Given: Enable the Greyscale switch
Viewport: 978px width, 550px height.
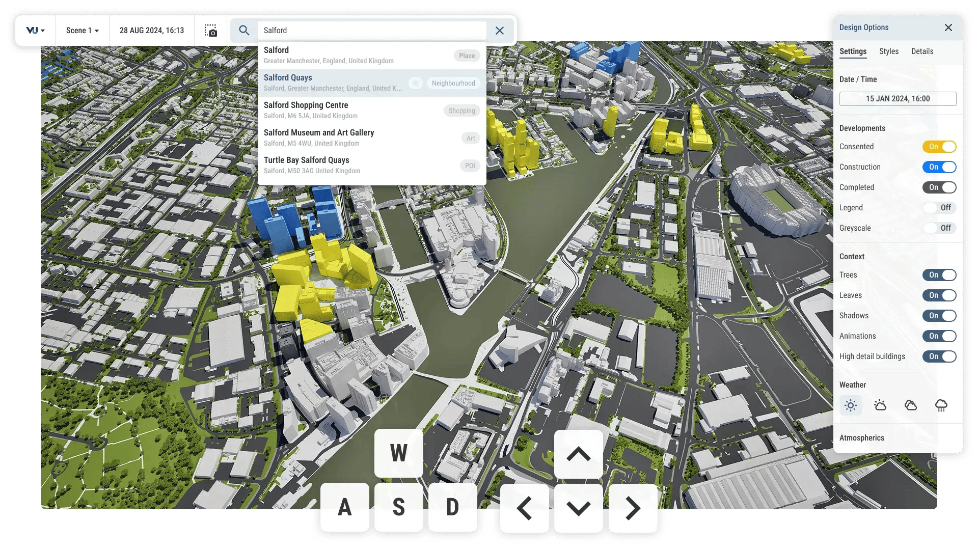Looking at the screenshot, I should tap(939, 228).
